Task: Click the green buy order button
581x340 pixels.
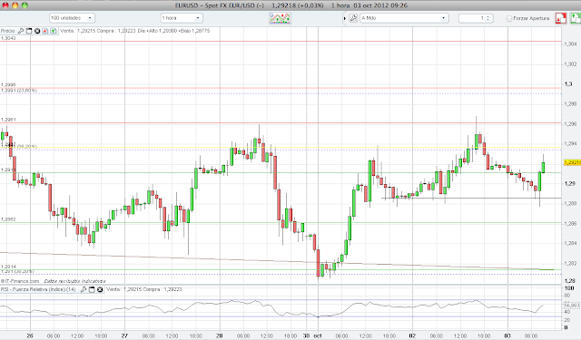Action: point(576,18)
